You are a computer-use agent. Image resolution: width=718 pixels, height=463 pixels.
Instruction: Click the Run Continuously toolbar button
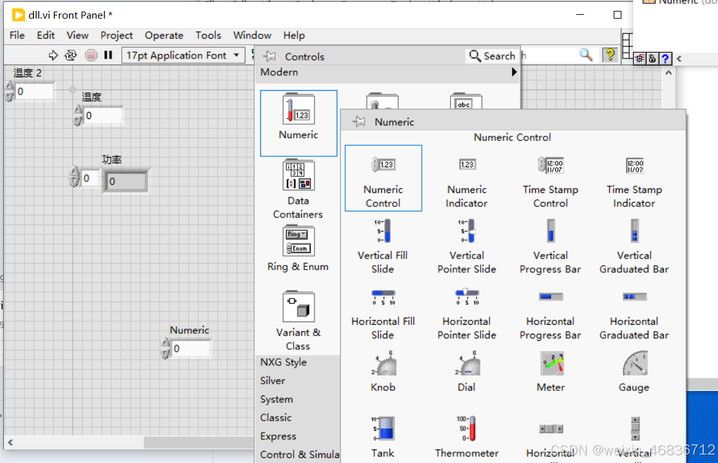(71, 55)
